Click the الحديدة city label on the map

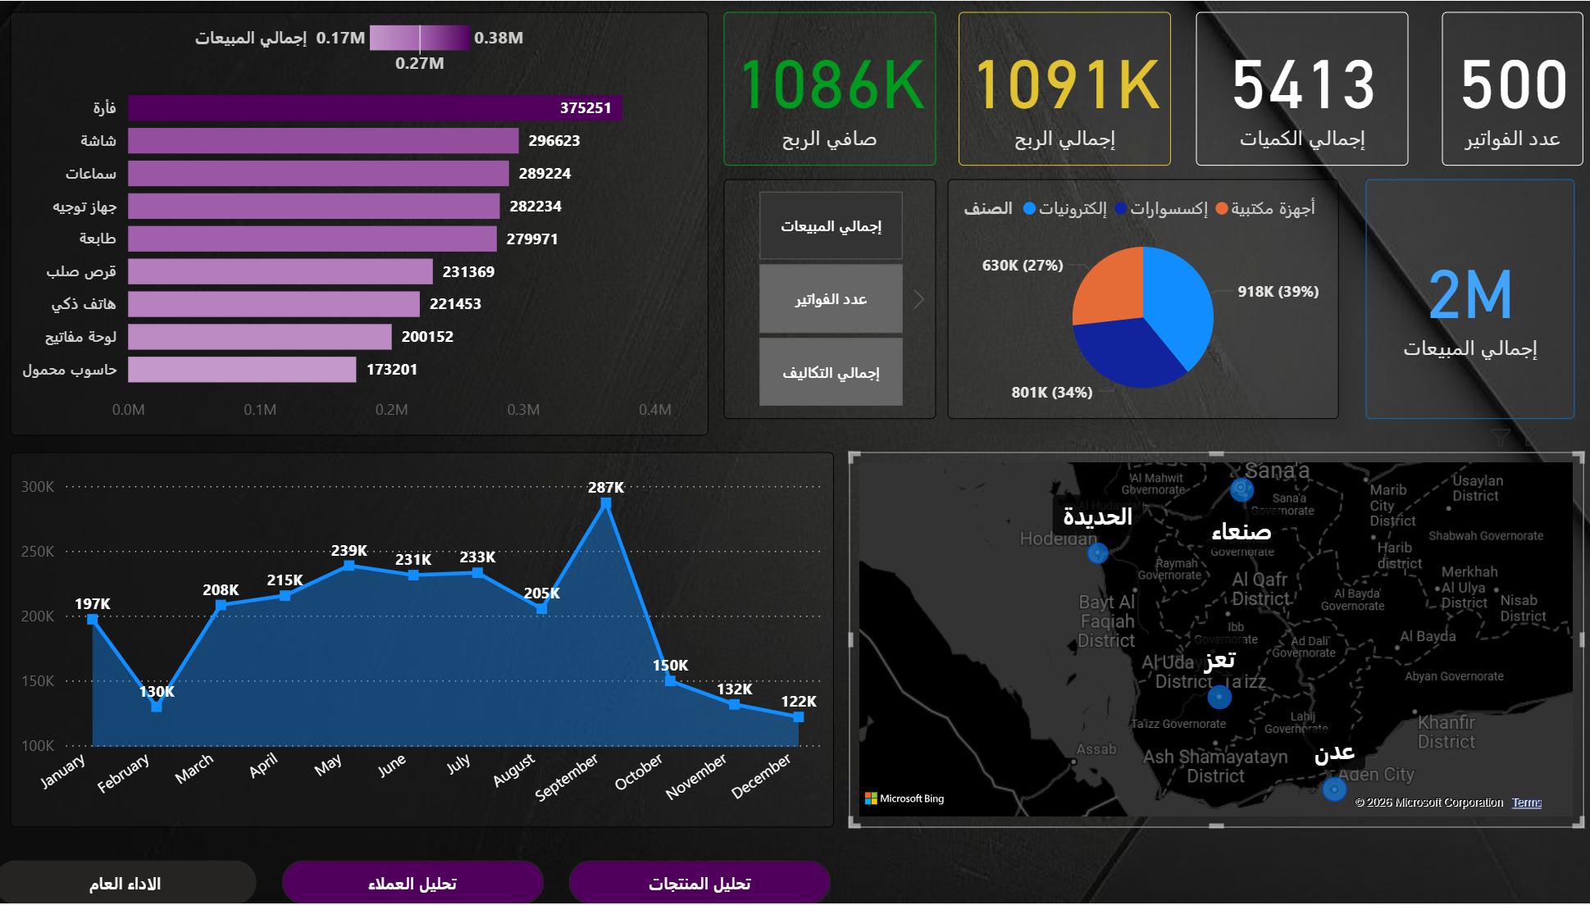[1097, 516]
